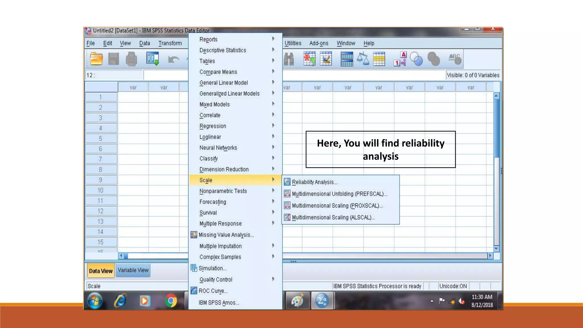Click the Insert Cases icon
This screenshot has height=328, width=583.
pyautogui.click(x=309, y=59)
